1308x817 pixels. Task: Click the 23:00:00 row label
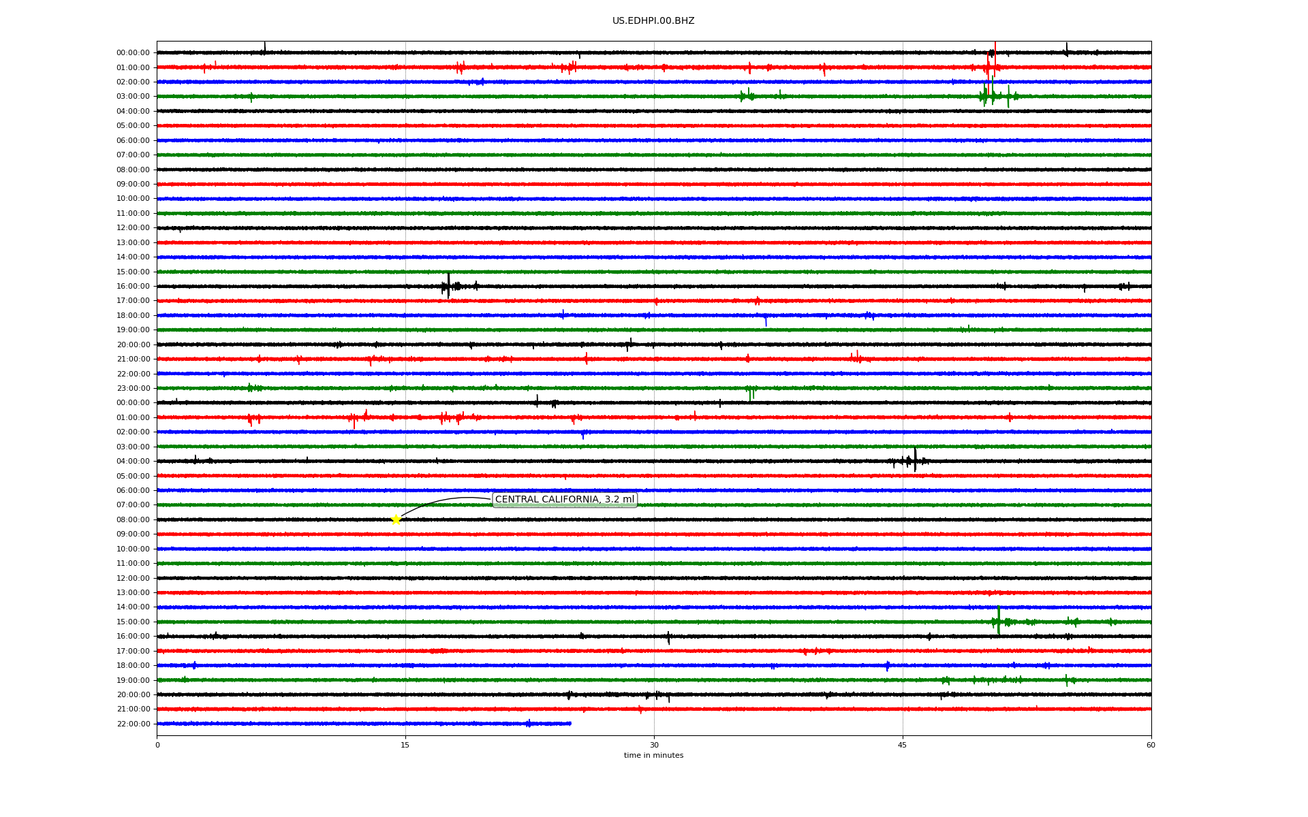(x=133, y=388)
